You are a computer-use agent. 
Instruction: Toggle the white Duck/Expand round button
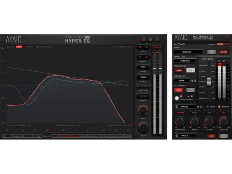(177, 98)
